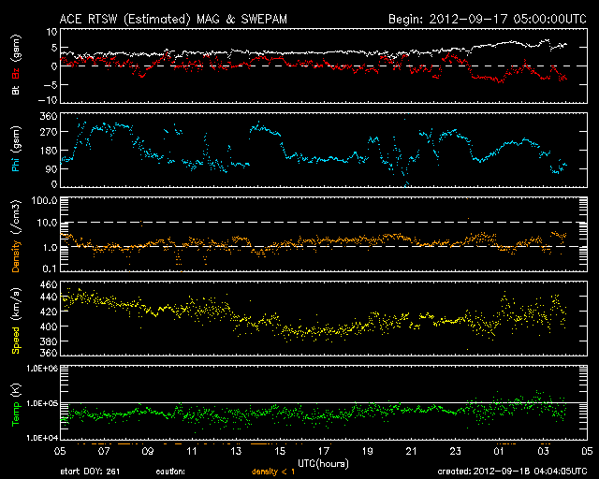
Task: Click the orange Density (/cm3) axis label
Action: click(x=16, y=236)
